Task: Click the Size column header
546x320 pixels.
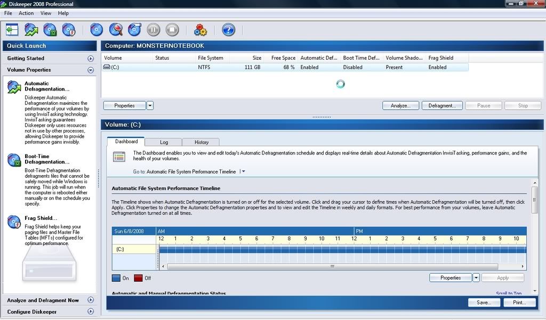Action: pyautogui.click(x=246, y=58)
